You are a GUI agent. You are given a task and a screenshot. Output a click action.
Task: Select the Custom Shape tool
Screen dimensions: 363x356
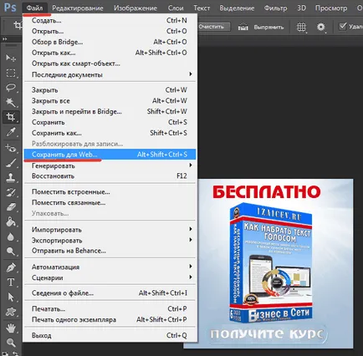click(x=11, y=312)
